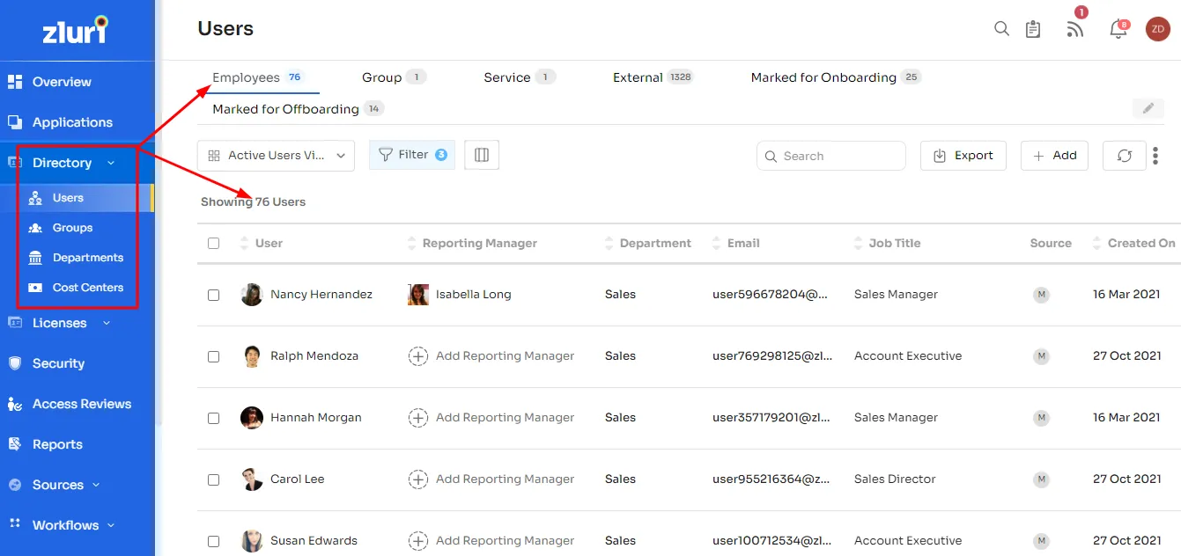The width and height of the screenshot is (1181, 556).
Task: Click the email user596678204 cell
Action: 771,295
